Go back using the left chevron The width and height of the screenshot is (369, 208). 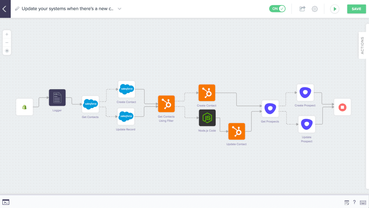[x=5, y=9]
